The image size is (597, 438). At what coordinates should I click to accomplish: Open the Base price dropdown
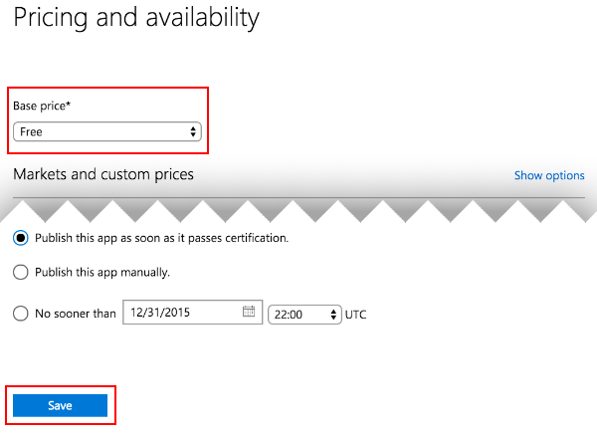point(106,131)
